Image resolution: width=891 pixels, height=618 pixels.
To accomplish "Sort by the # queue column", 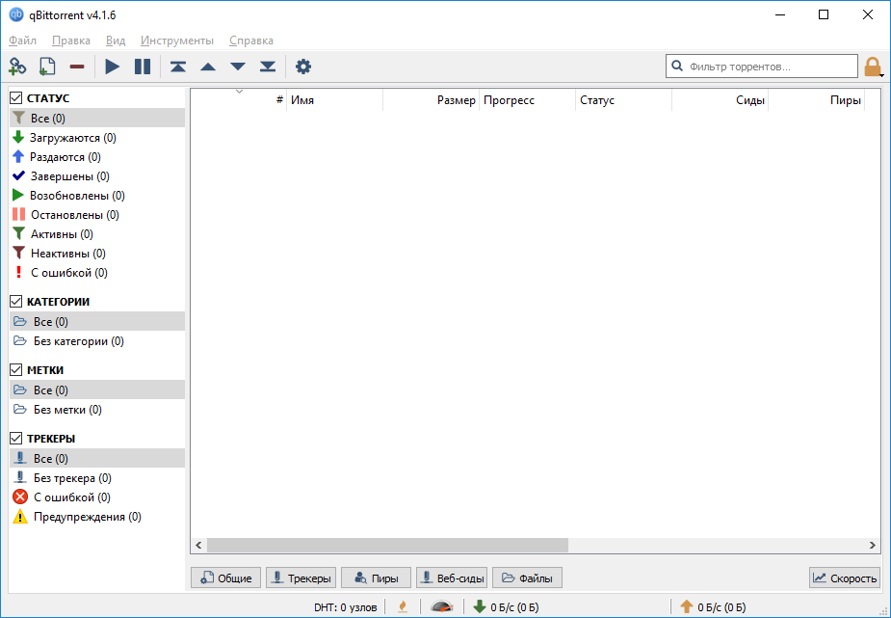I will (239, 100).
